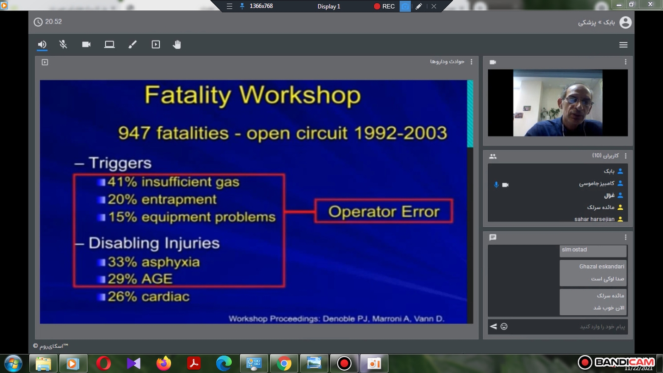Screen dimensions: 663x373
Task: Expand slide panel three-dot options menu
Action: click(x=471, y=62)
